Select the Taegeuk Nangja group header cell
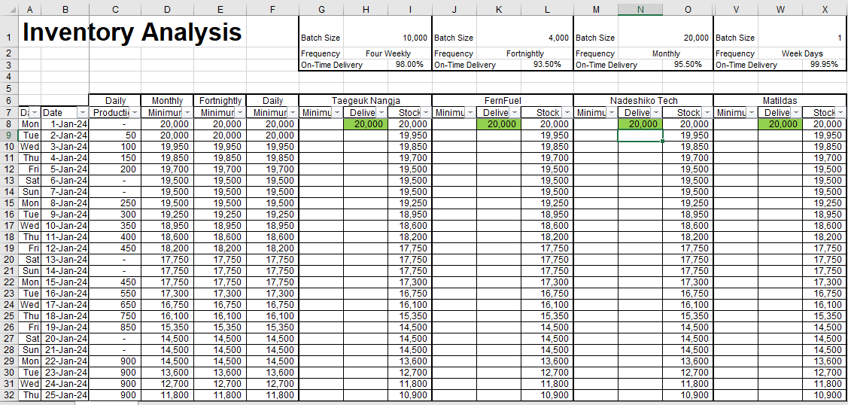 click(x=366, y=100)
